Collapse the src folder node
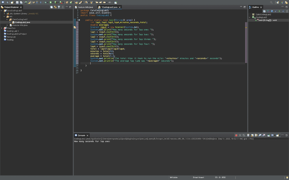The image size is (289, 180). [5, 17]
